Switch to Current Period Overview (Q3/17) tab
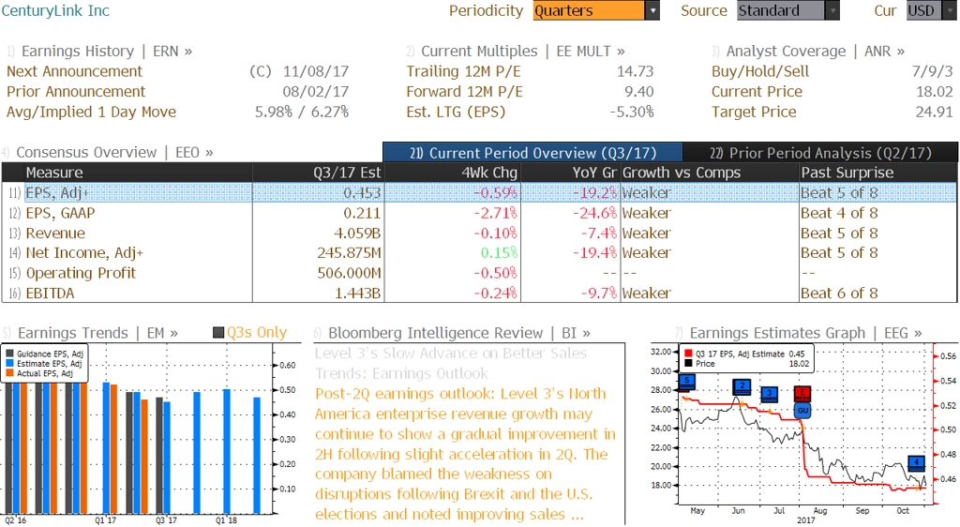Viewport: 960px width, 527px height. 532,153
